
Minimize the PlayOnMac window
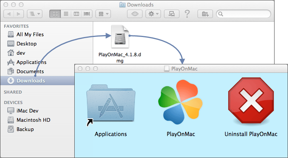[x=88, y=69]
